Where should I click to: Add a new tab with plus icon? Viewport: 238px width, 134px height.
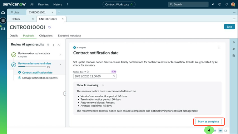59,12
